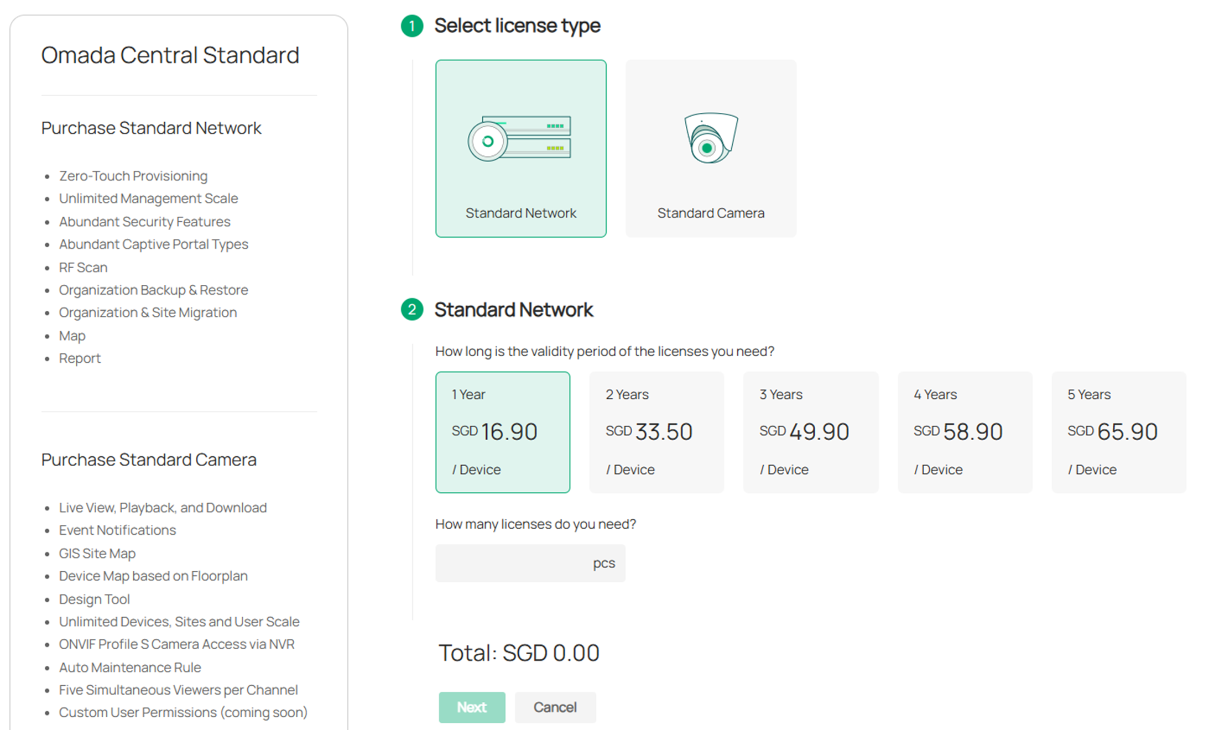Screen dimensions: 1209x730
Task: Click Abundant Security Features list item
Action: pyautogui.click(x=144, y=222)
